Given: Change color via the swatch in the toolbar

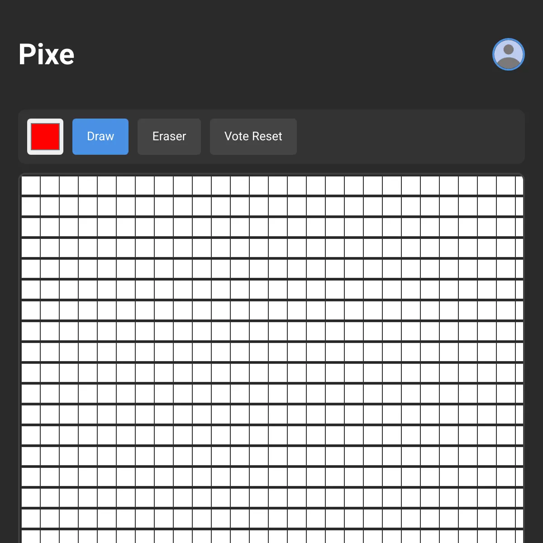Looking at the screenshot, I should coord(45,137).
